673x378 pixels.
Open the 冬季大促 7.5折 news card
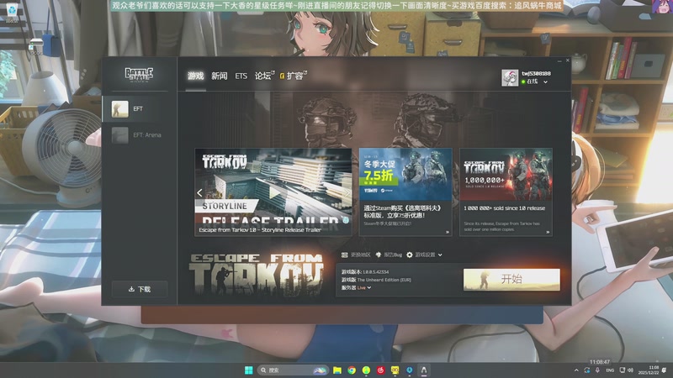pyautogui.click(x=405, y=192)
